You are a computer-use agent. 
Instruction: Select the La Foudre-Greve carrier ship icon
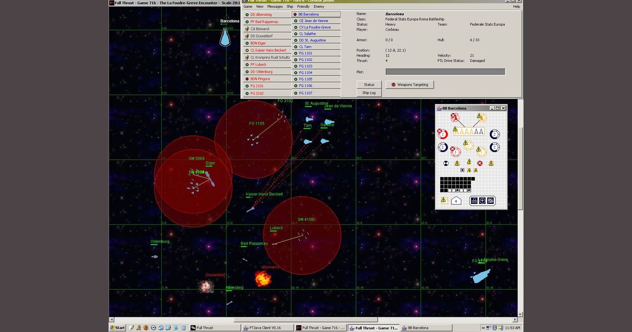point(480,276)
